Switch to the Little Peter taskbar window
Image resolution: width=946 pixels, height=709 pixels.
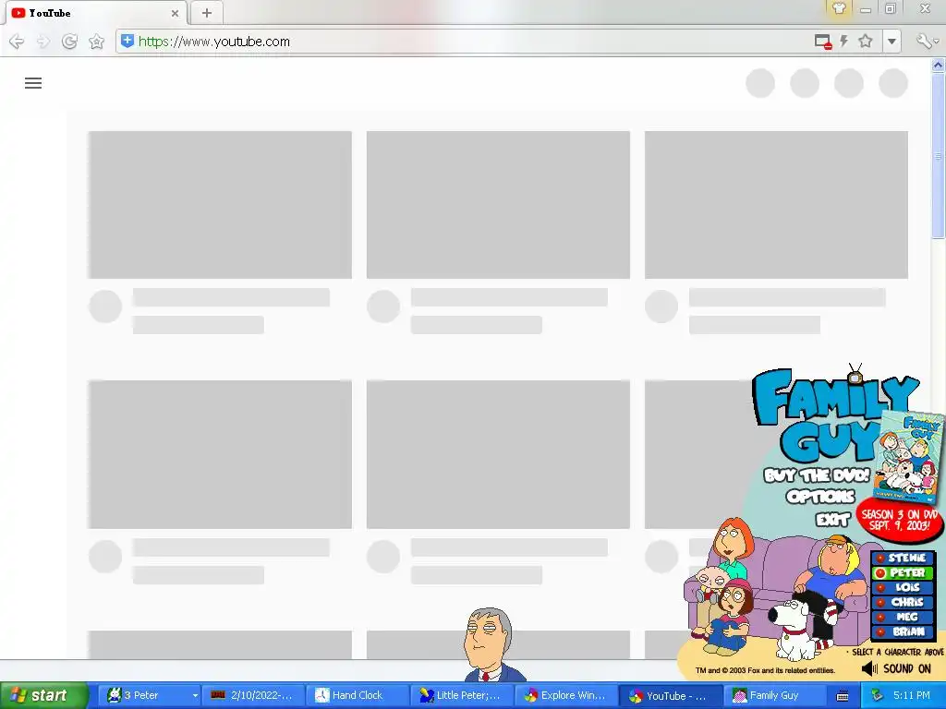click(460, 696)
